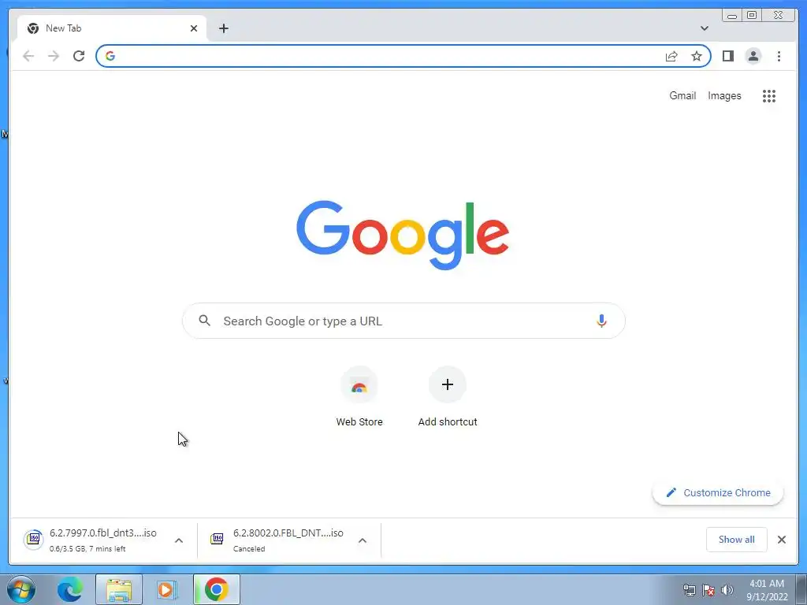
Task: Bookmark this tab with star icon
Action: (x=697, y=56)
